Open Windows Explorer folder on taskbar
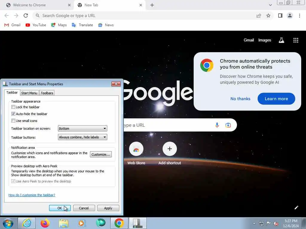This screenshot has width=306, height=229. 64,223
